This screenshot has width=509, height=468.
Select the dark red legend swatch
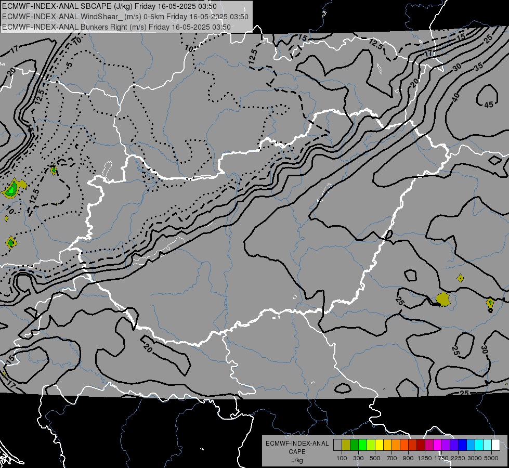coord(421,445)
